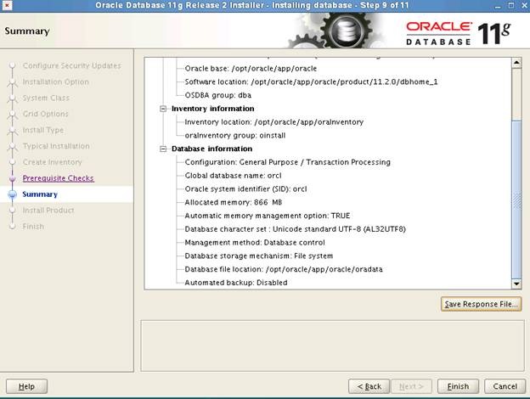Click the Install Product step

pos(48,211)
